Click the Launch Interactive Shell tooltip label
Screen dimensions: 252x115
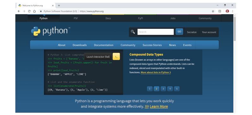click(x=98, y=57)
